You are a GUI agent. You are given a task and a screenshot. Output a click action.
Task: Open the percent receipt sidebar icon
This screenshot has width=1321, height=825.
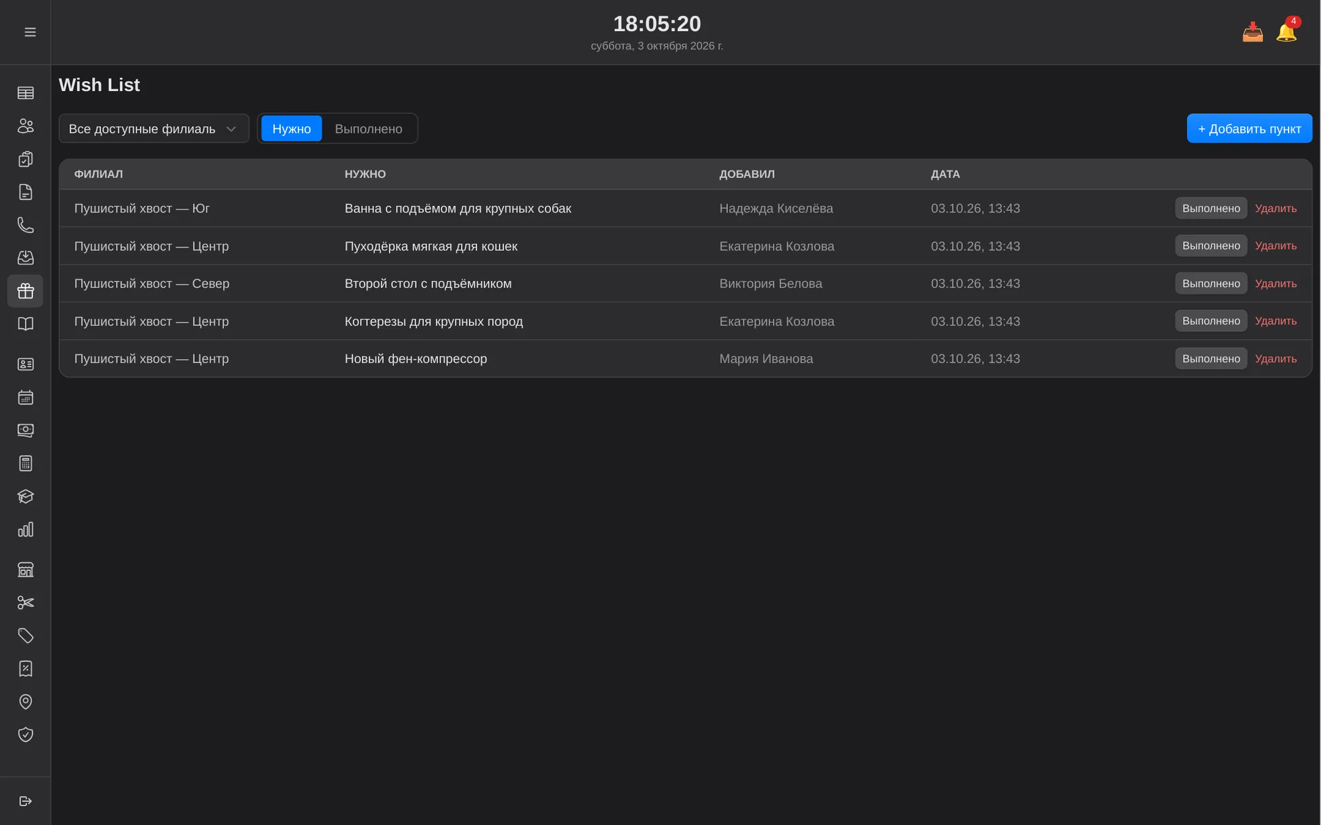point(25,669)
